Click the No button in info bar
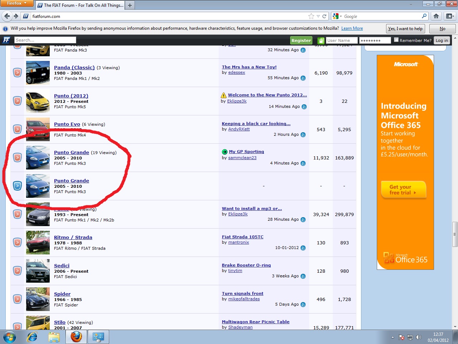The height and width of the screenshot is (344, 458). (x=443, y=29)
